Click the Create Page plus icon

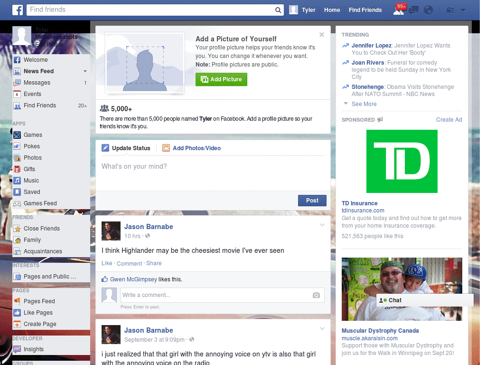coord(17,324)
